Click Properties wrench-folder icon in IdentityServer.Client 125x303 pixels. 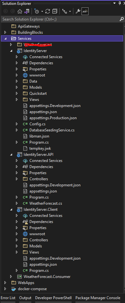[x=25, y=228]
